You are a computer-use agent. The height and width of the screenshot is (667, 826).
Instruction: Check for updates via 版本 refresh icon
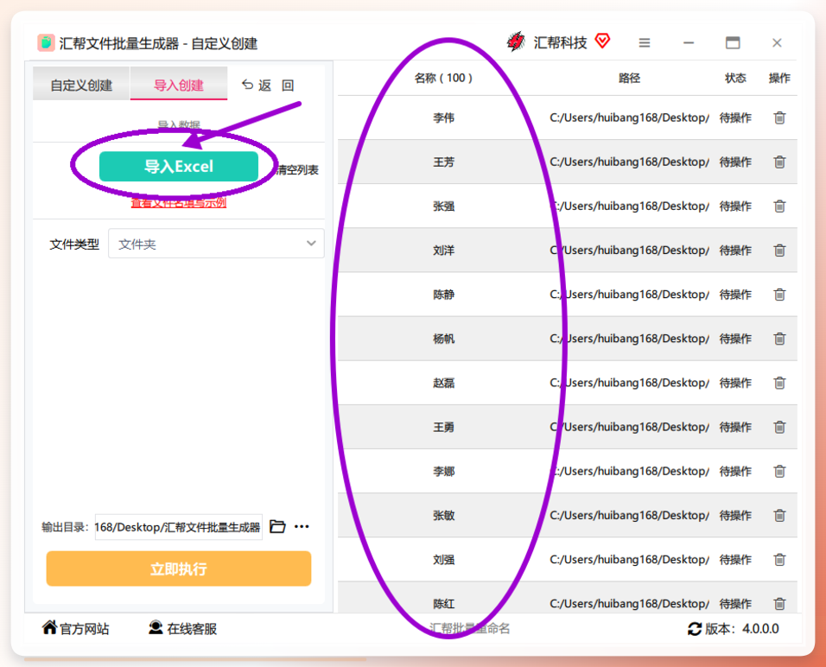[x=695, y=628]
